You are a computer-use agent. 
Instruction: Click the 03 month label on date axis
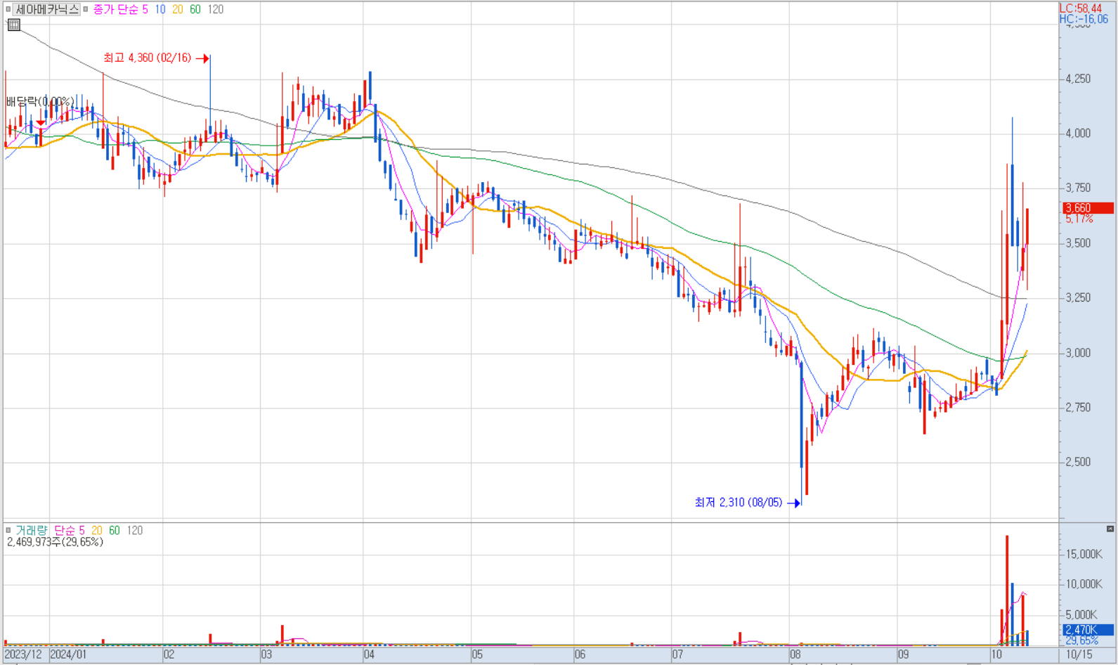coord(266,655)
